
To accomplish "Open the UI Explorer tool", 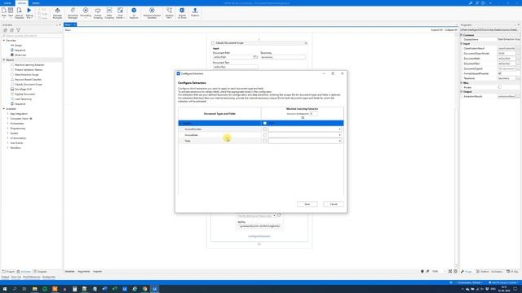I will tap(134, 13).
